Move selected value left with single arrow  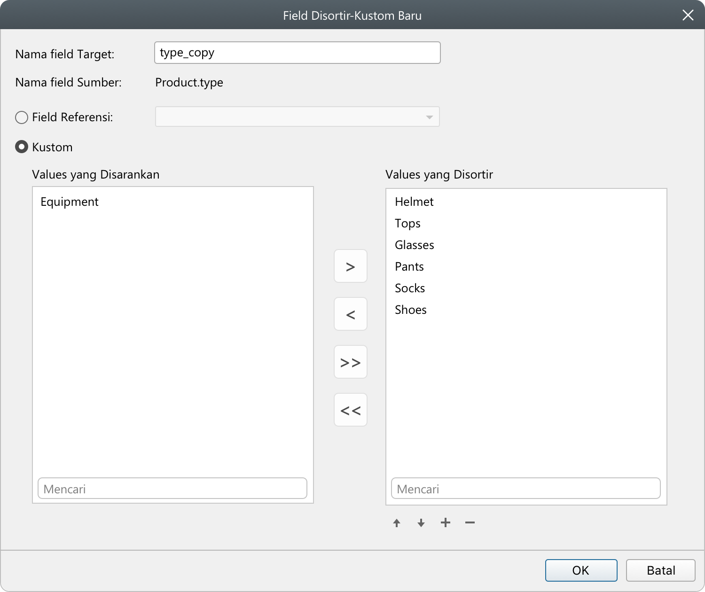(350, 314)
